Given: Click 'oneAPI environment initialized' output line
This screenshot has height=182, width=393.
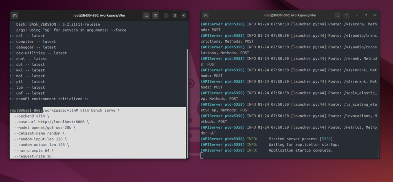Looking at the screenshot, I should coord(49,99).
